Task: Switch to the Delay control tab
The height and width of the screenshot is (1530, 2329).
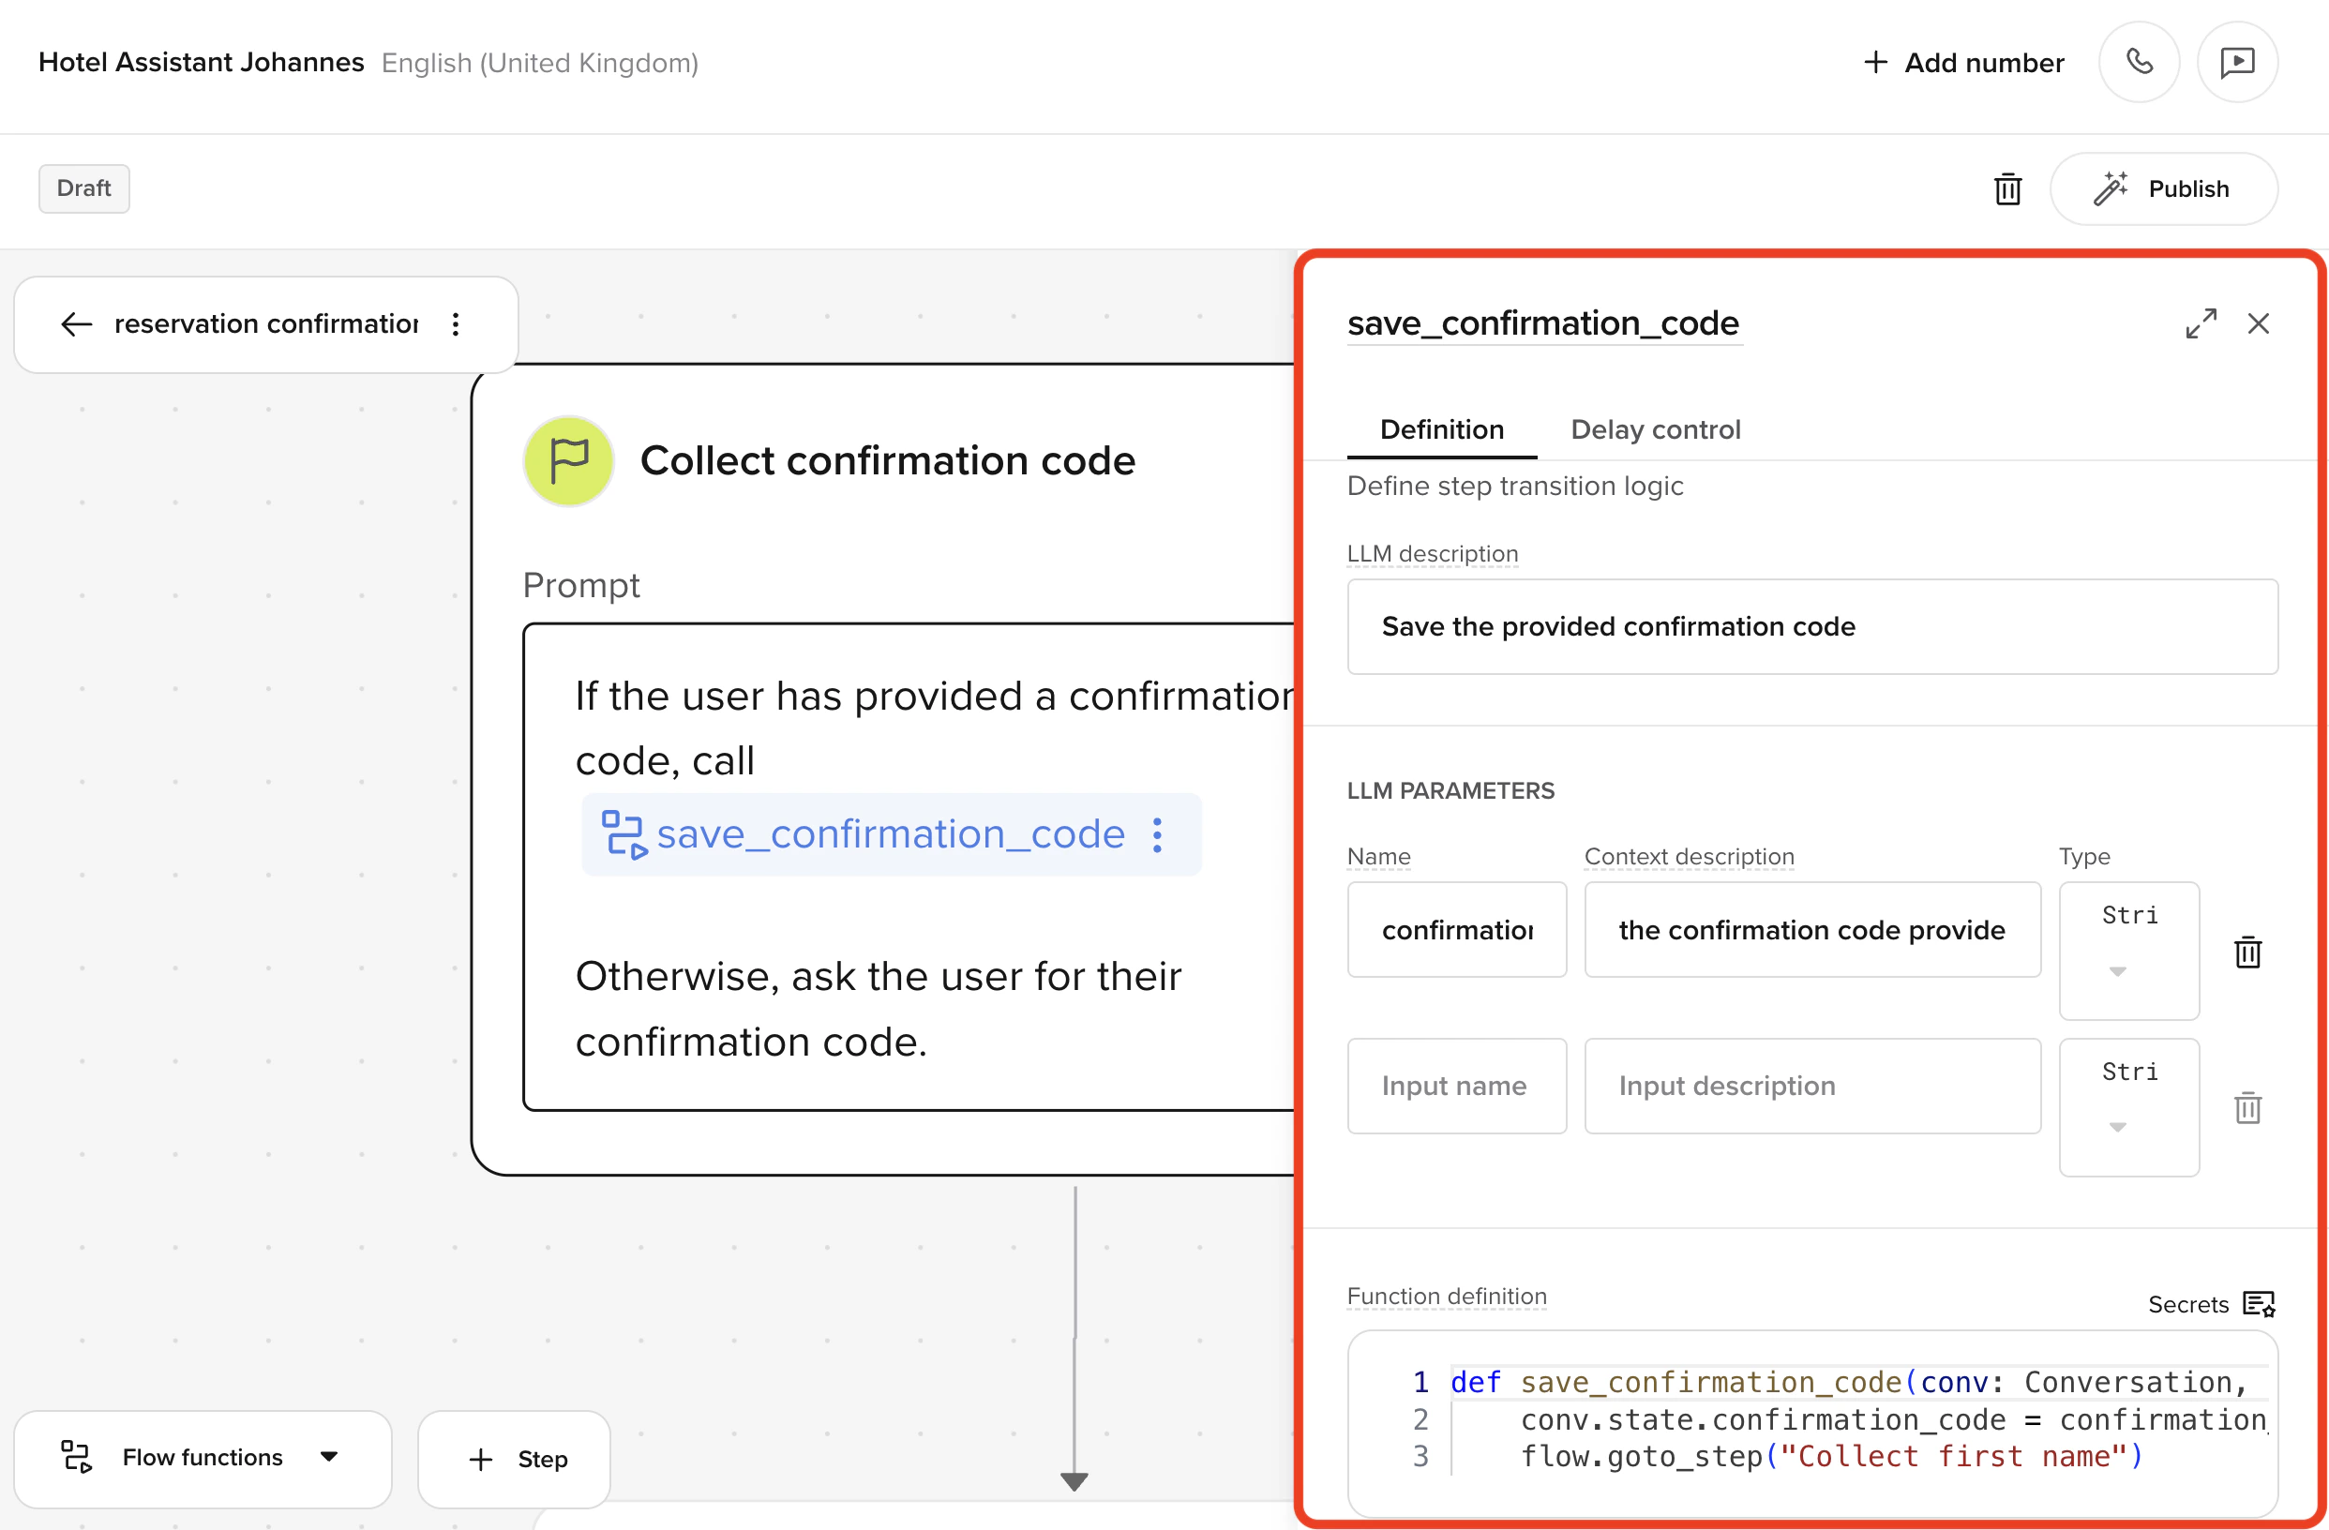Action: [x=1655, y=429]
